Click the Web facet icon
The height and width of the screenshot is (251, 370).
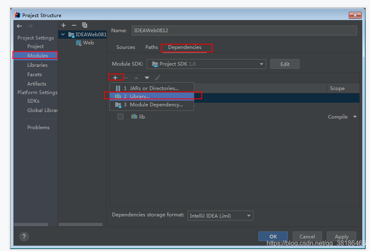[79, 43]
